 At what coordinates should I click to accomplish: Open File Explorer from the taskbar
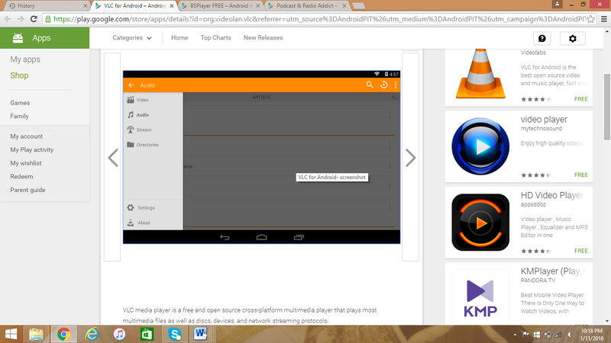[x=36, y=334]
